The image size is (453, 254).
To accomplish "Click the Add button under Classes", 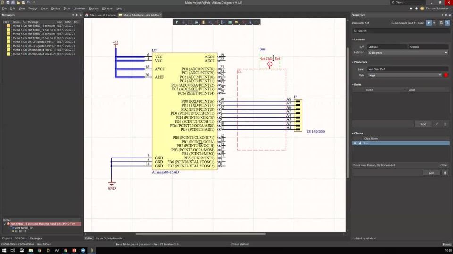I will point(431,173).
